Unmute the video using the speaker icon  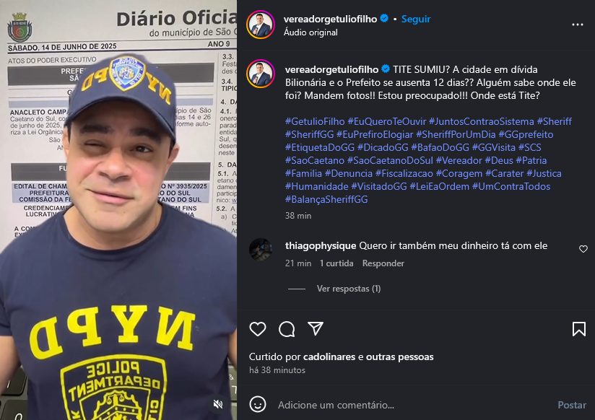(x=218, y=404)
